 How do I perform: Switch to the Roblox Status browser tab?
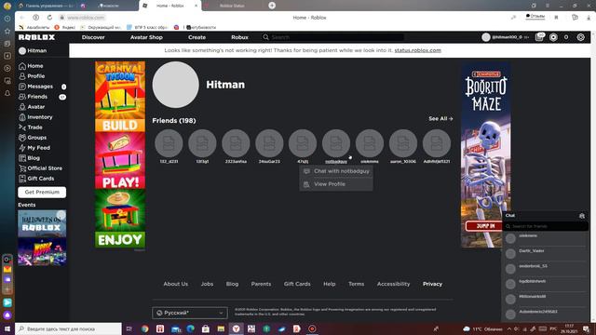pyautogui.click(x=232, y=6)
